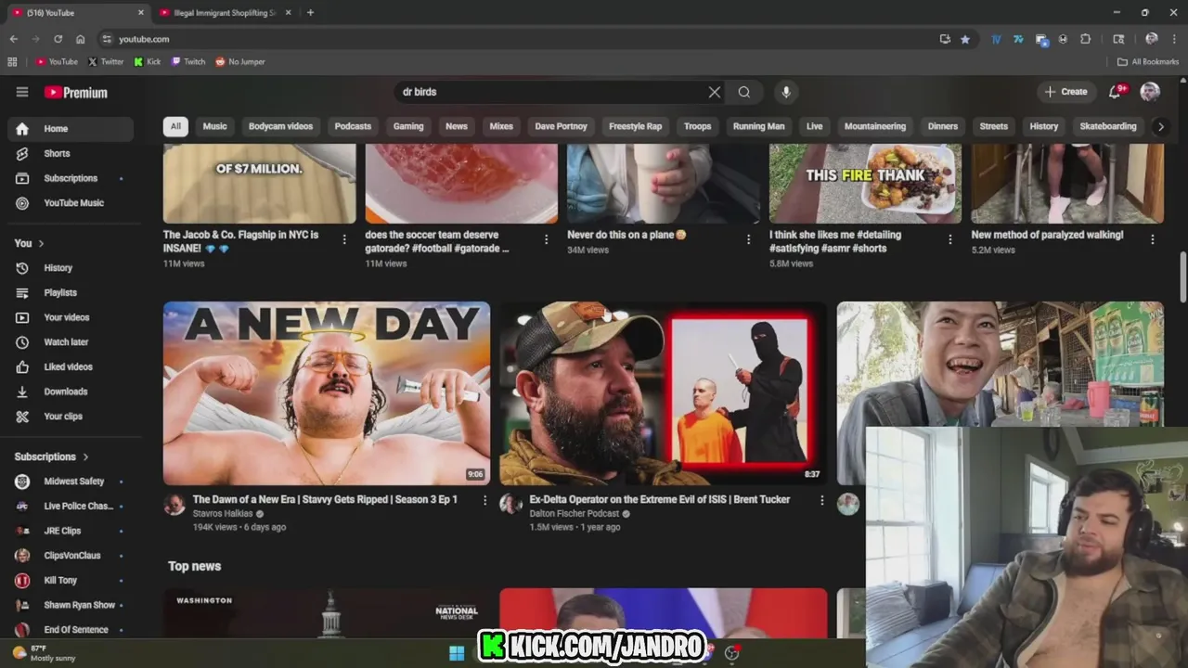The height and width of the screenshot is (668, 1188).
Task: Open more options for Jacob & Co. short
Action: pos(344,239)
